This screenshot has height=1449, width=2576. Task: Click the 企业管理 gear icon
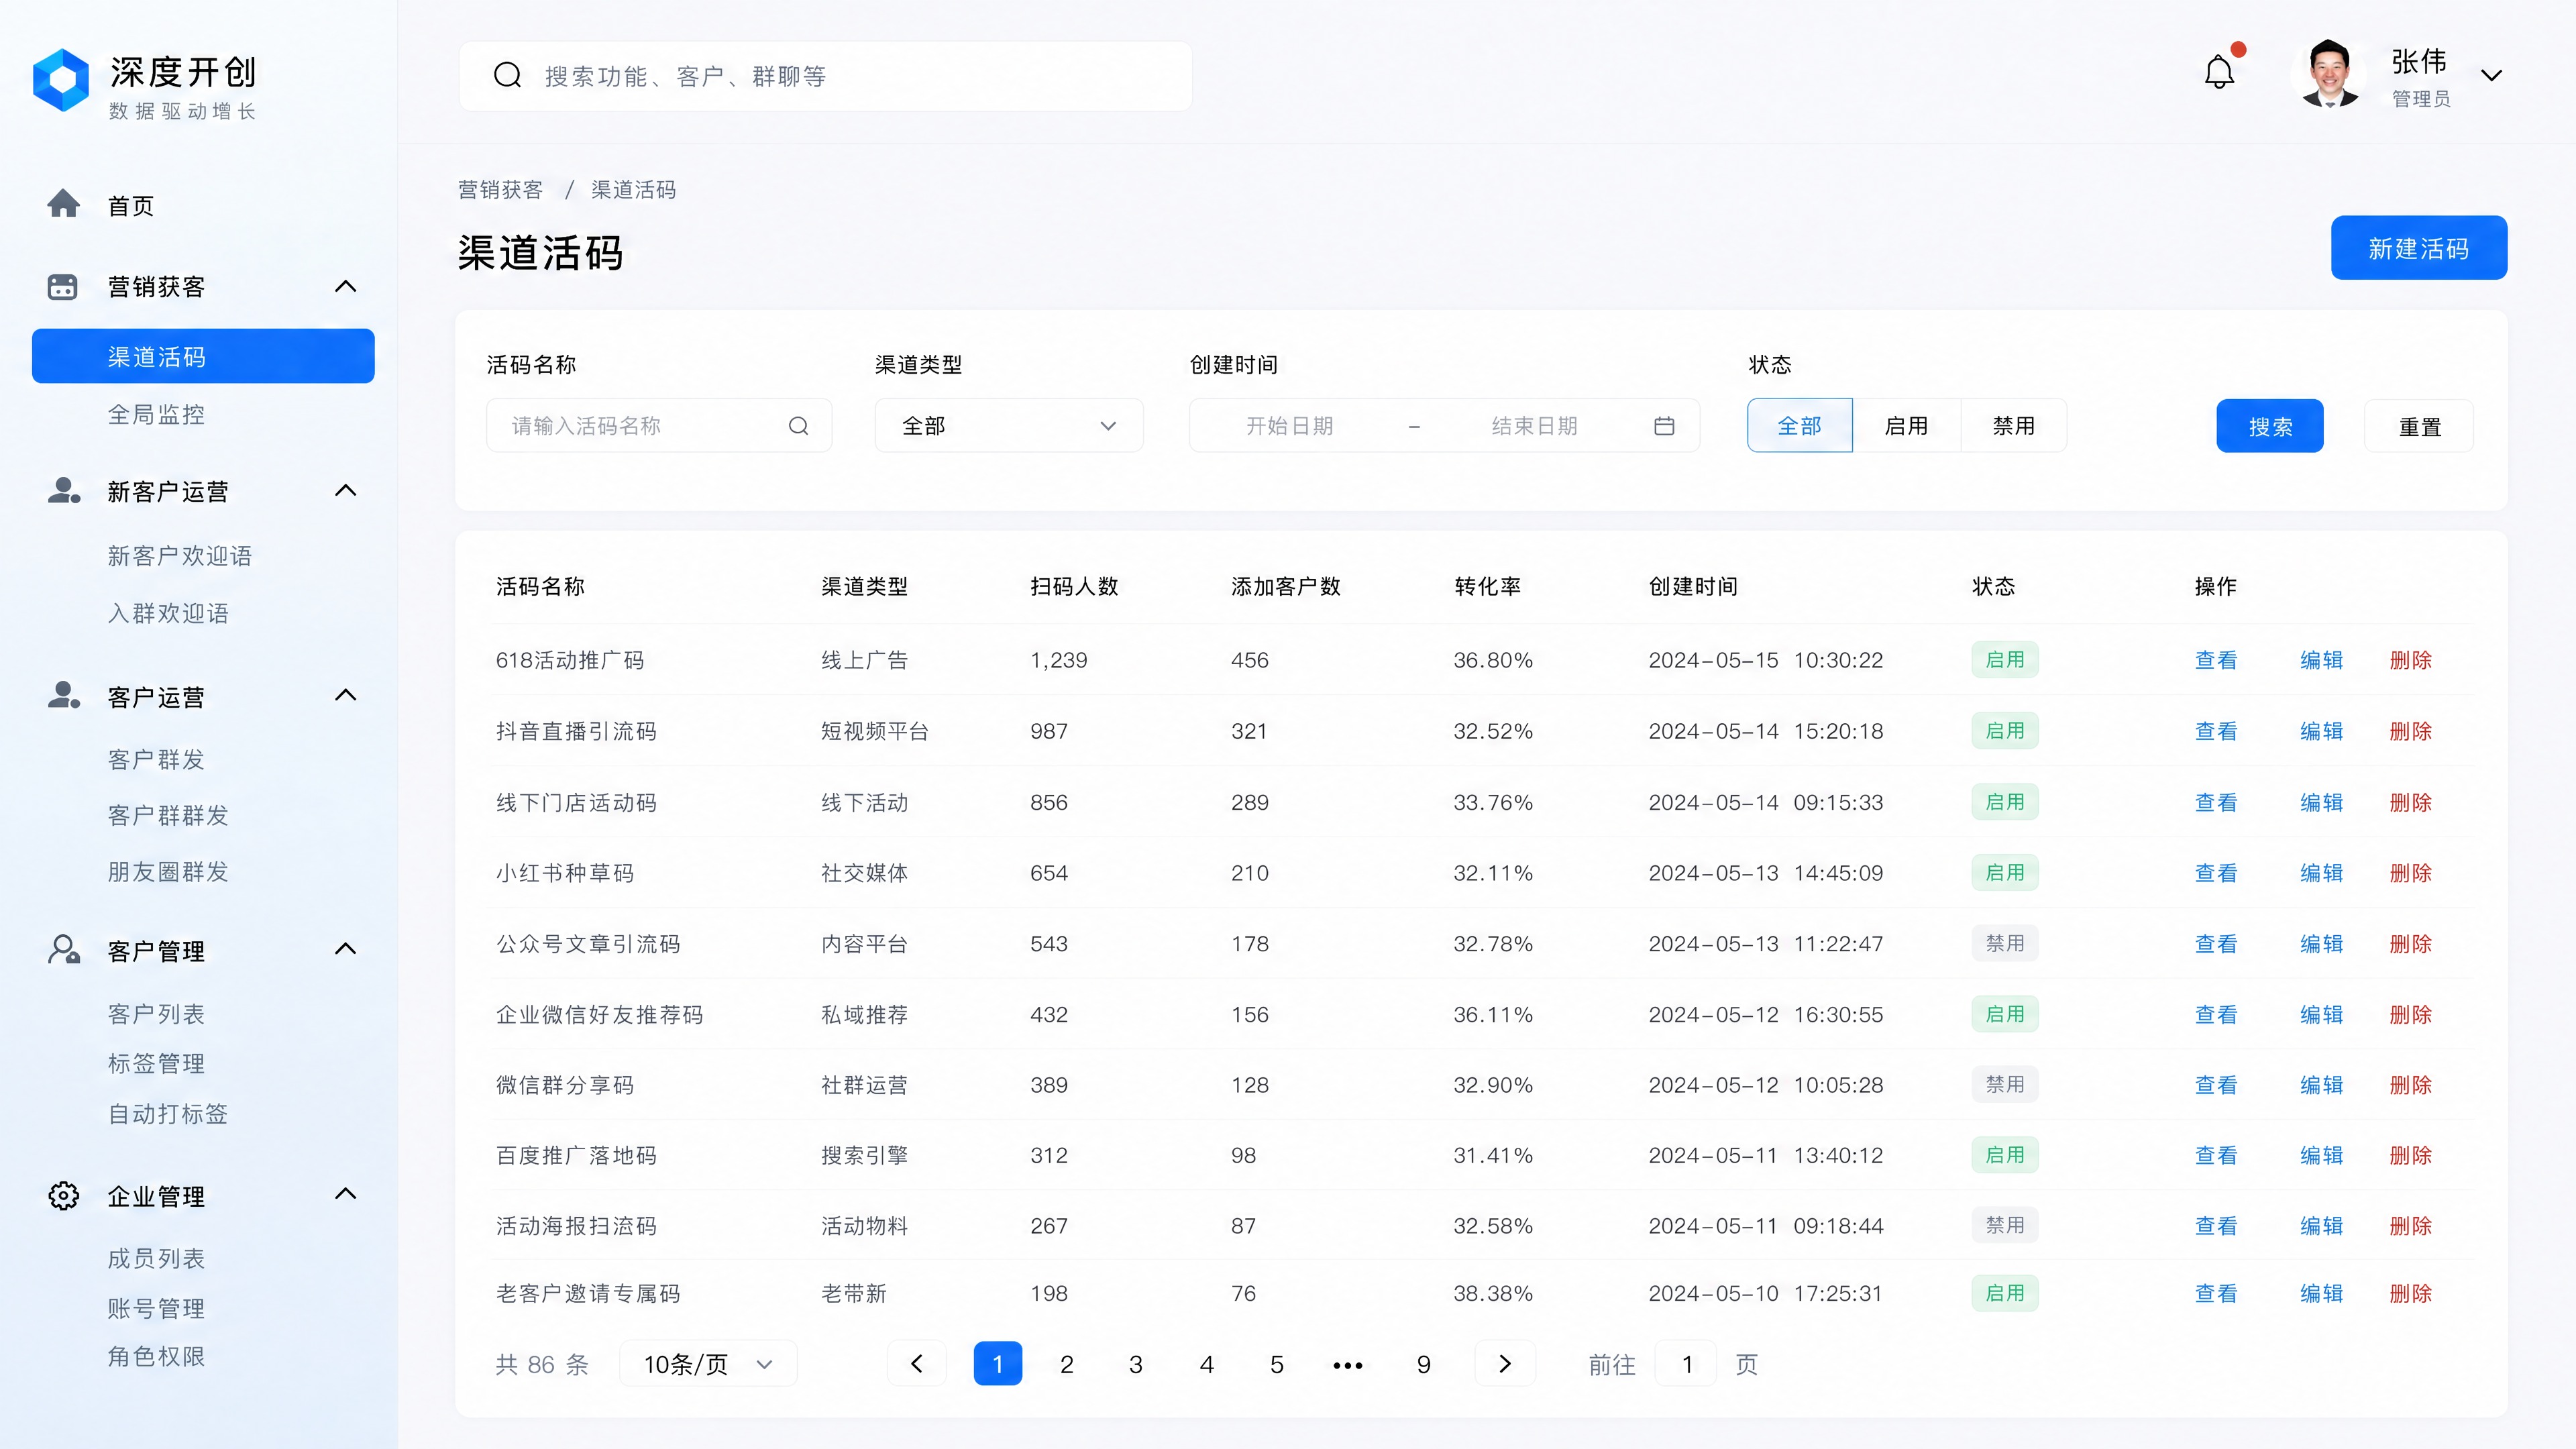coord(64,1195)
